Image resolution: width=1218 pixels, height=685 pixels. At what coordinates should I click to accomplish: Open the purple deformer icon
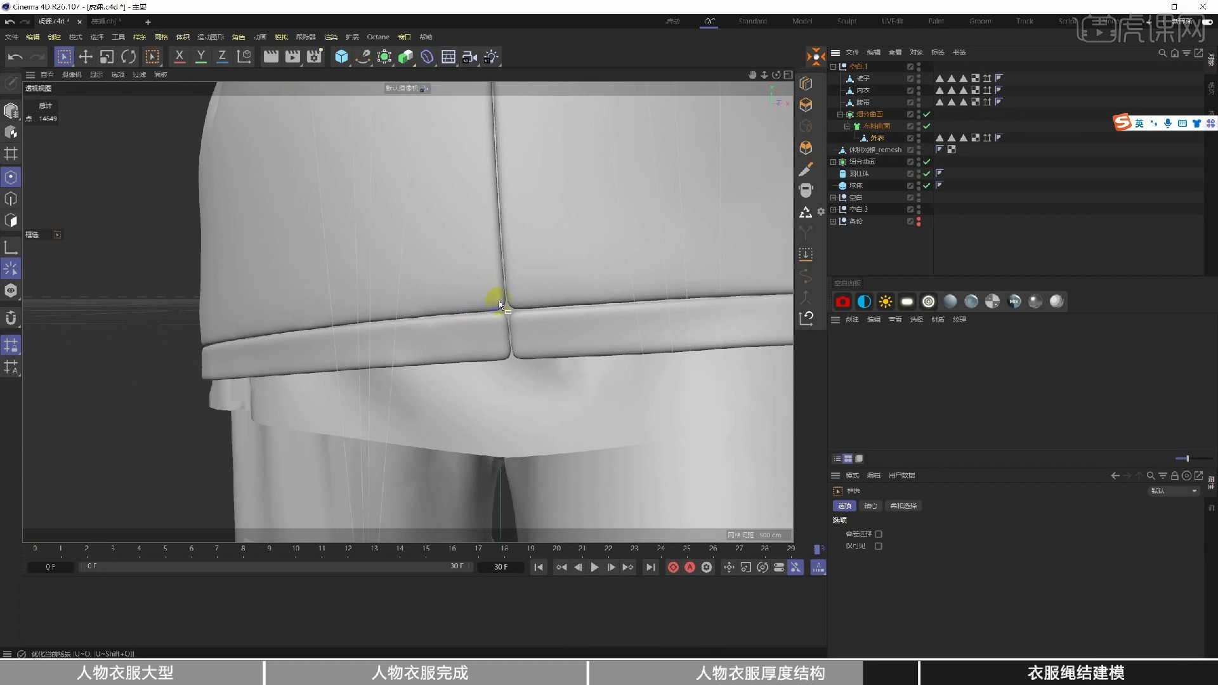427,57
